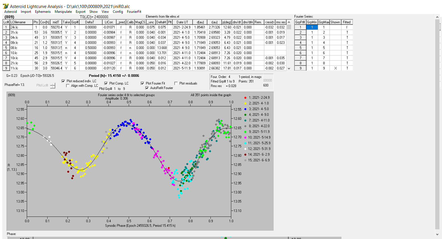Click the DeltaM value 13.668 for 08.lc
This screenshot has width=442, height=239.
point(161,48)
